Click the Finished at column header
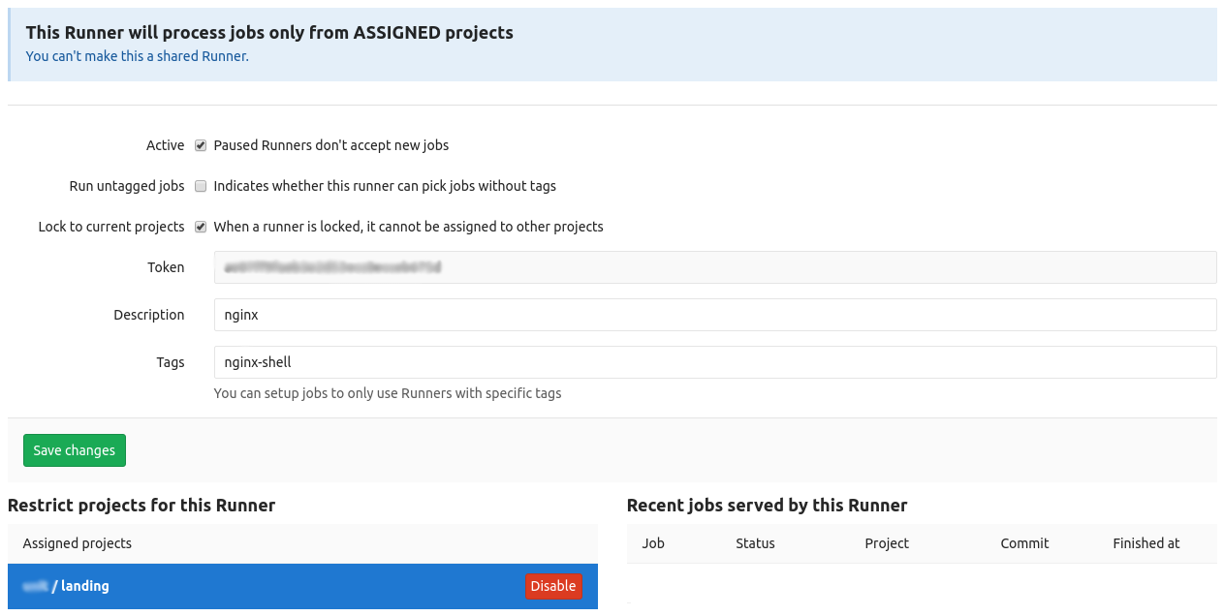 pyautogui.click(x=1146, y=543)
